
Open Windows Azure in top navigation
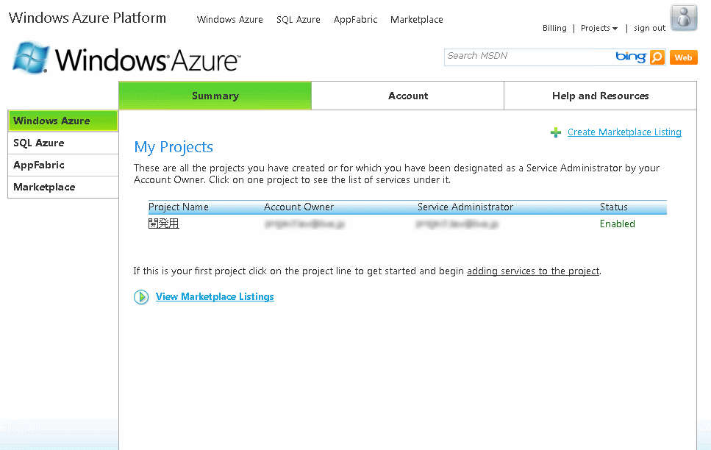coord(230,20)
